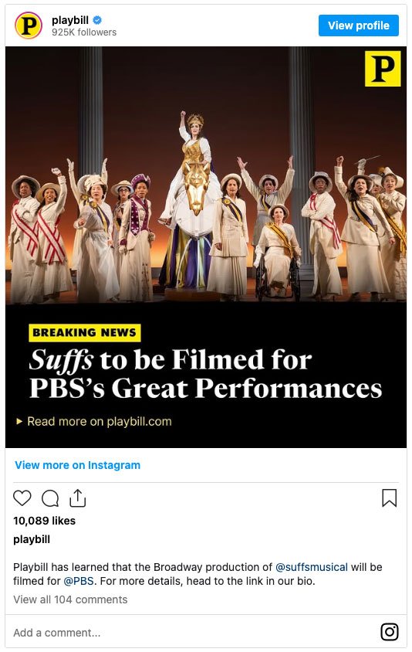The image size is (412, 652).
Task: View the 10,089 likes list
Action: pyautogui.click(x=45, y=521)
